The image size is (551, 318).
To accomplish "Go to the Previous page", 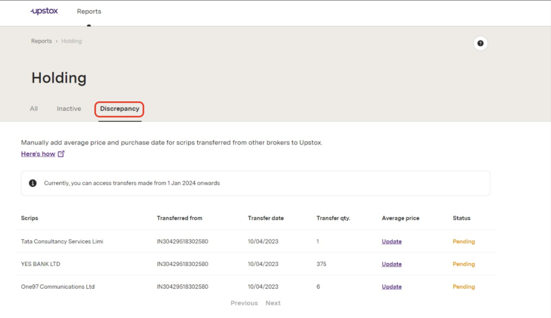I will [x=244, y=303].
